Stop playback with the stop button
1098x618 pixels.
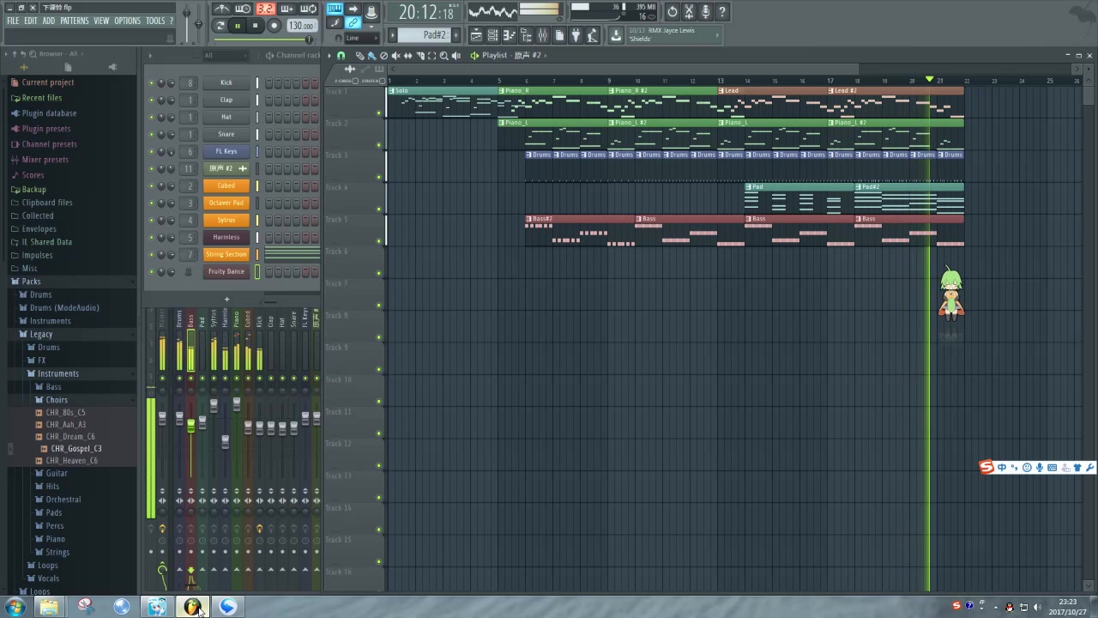pyautogui.click(x=255, y=26)
